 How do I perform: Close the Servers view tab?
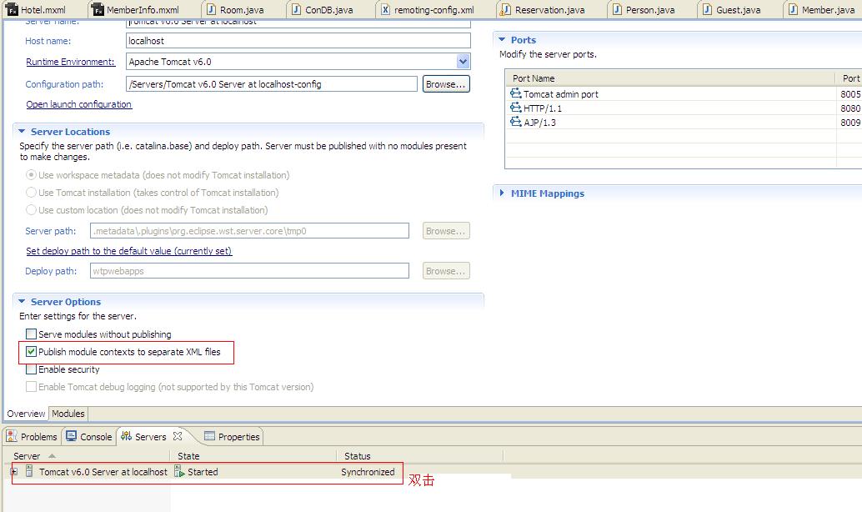177,435
